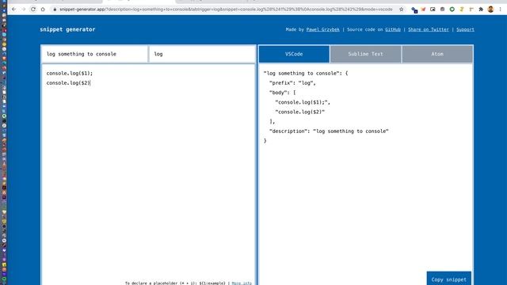Switch to the Sublime Text tab

pyautogui.click(x=365, y=54)
